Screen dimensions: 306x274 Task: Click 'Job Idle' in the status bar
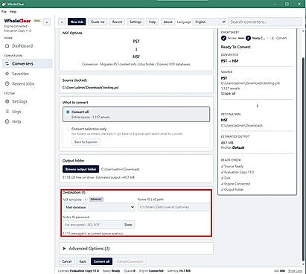click(x=279, y=271)
